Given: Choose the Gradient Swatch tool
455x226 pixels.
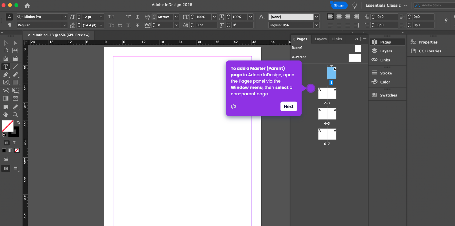Looking at the screenshot, I should 6,98.
